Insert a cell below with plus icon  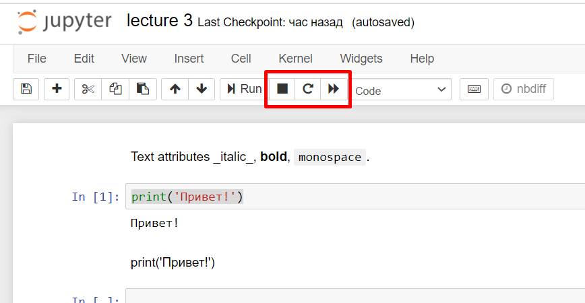[57, 89]
